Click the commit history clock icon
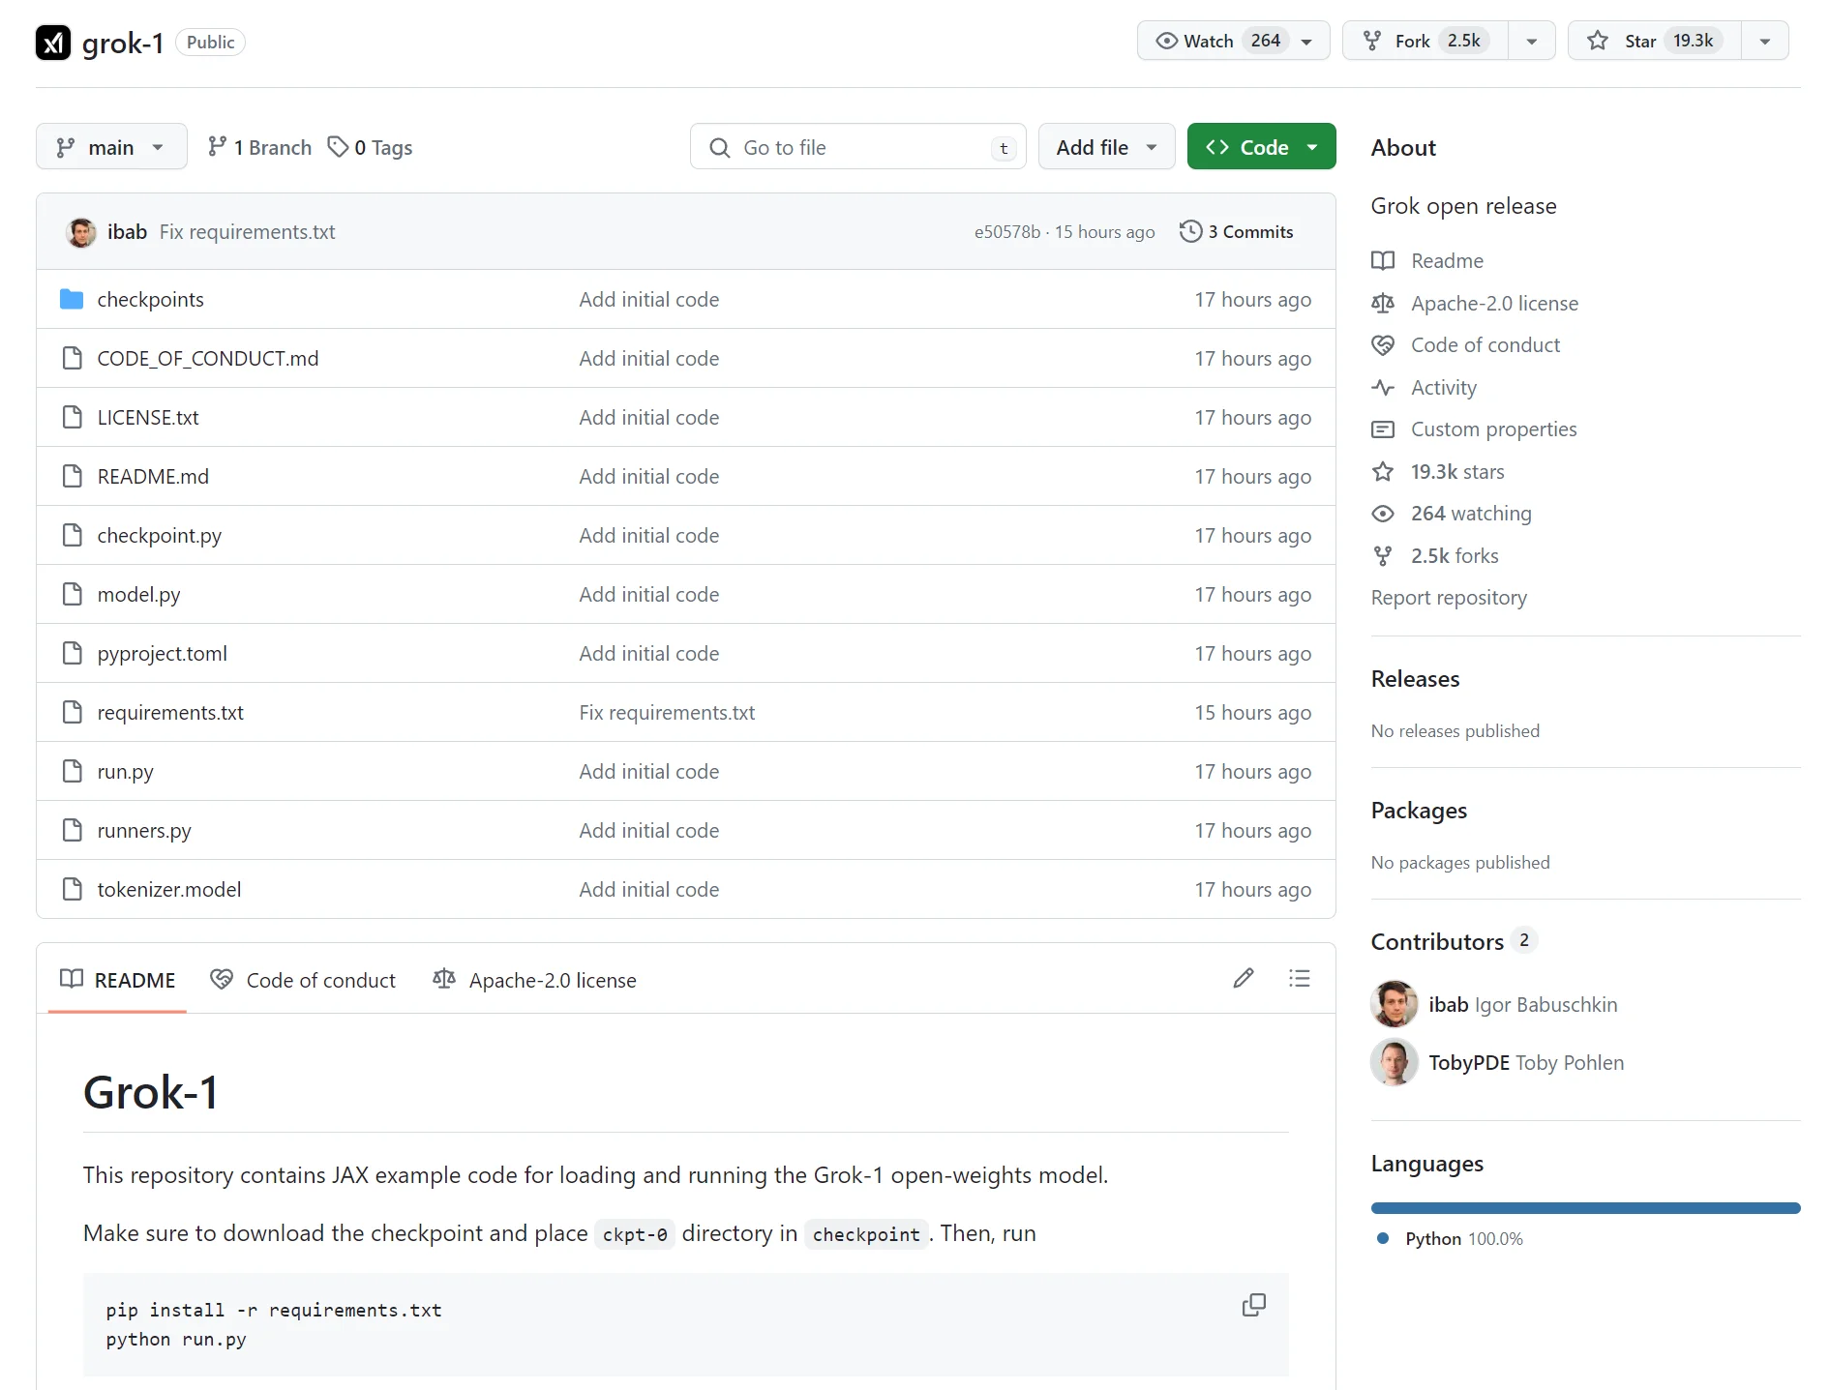1830x1390 pixels. (1190, 232)
